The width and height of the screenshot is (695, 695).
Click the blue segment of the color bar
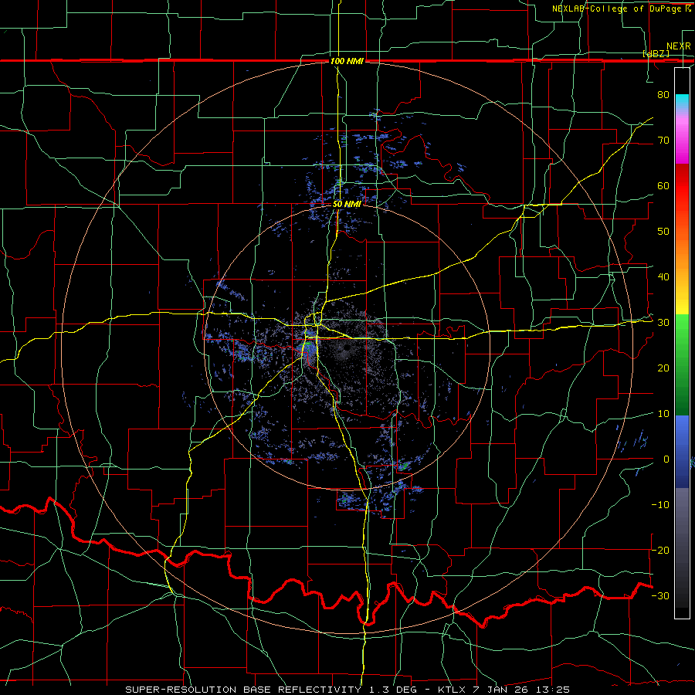point(682,452)
